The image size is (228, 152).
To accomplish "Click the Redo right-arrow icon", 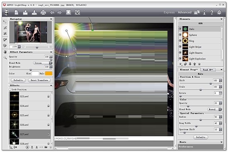I will [x=59, y=12].
